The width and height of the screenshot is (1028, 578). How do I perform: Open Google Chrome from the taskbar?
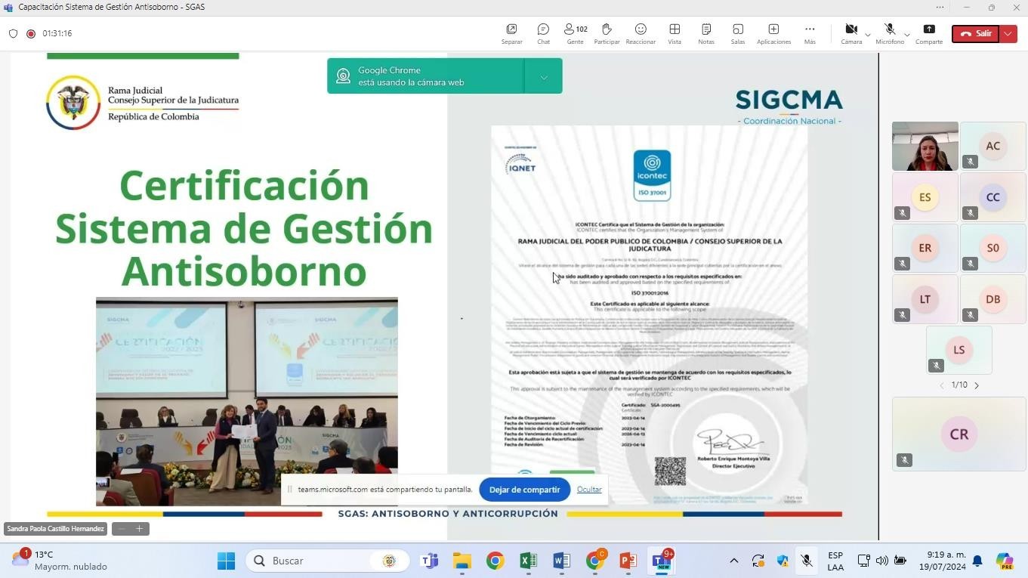495,561
